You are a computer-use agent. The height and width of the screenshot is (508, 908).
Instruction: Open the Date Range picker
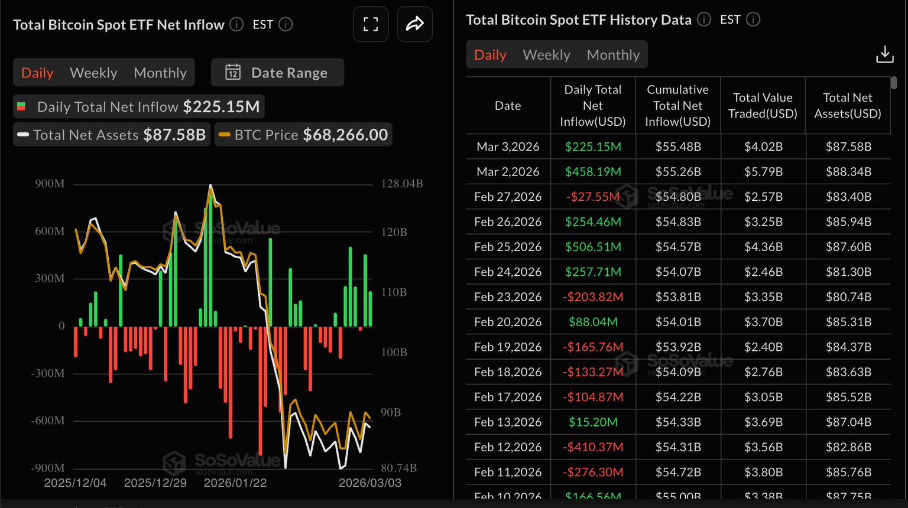click(278, 73)
